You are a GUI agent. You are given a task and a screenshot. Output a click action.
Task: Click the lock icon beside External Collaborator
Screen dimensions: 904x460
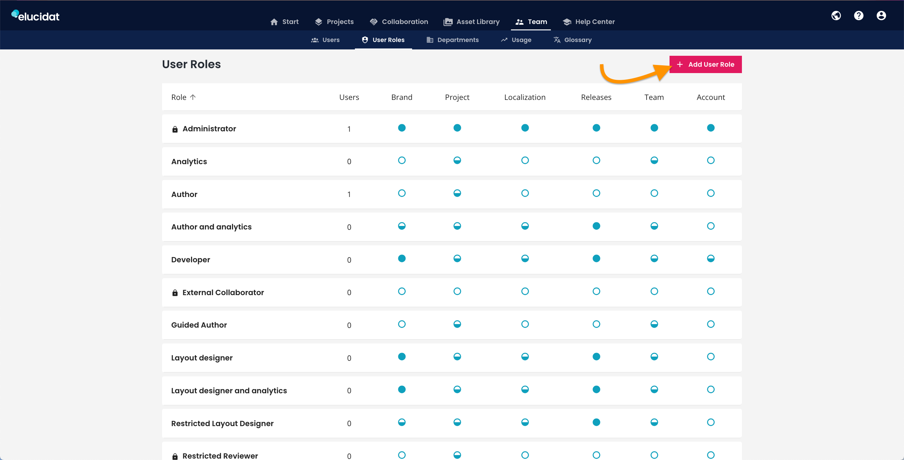tap(175, 293)
